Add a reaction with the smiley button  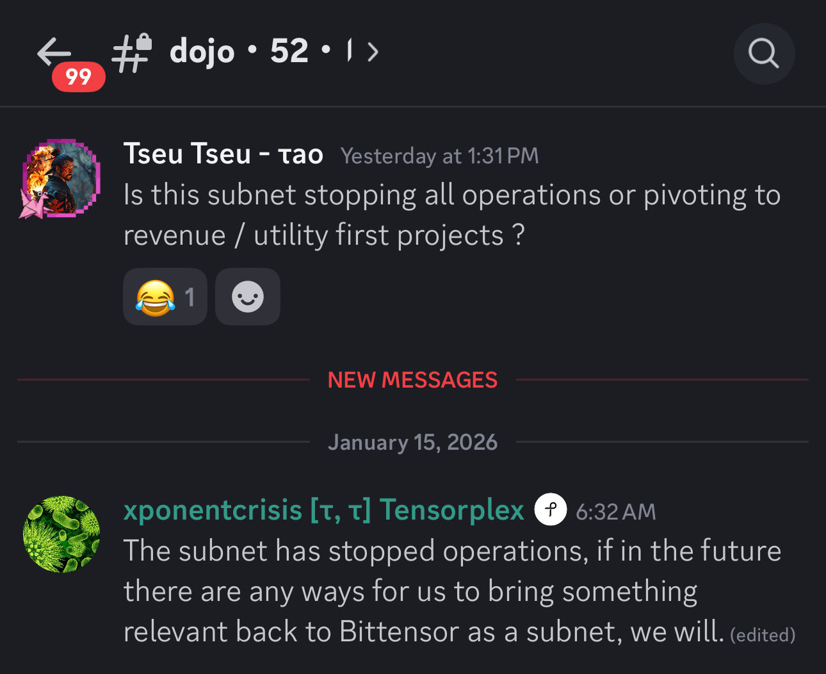247,297
